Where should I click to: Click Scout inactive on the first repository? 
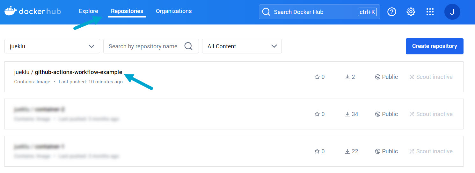pyautogui.click(x=431, y=77)
